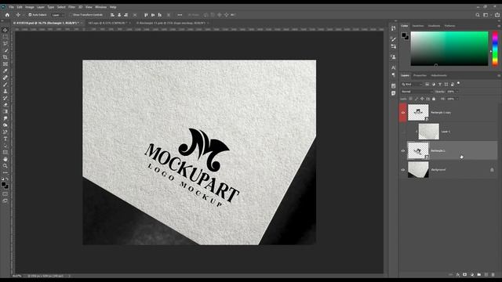Add a layer mask icon

coord(465,275)
